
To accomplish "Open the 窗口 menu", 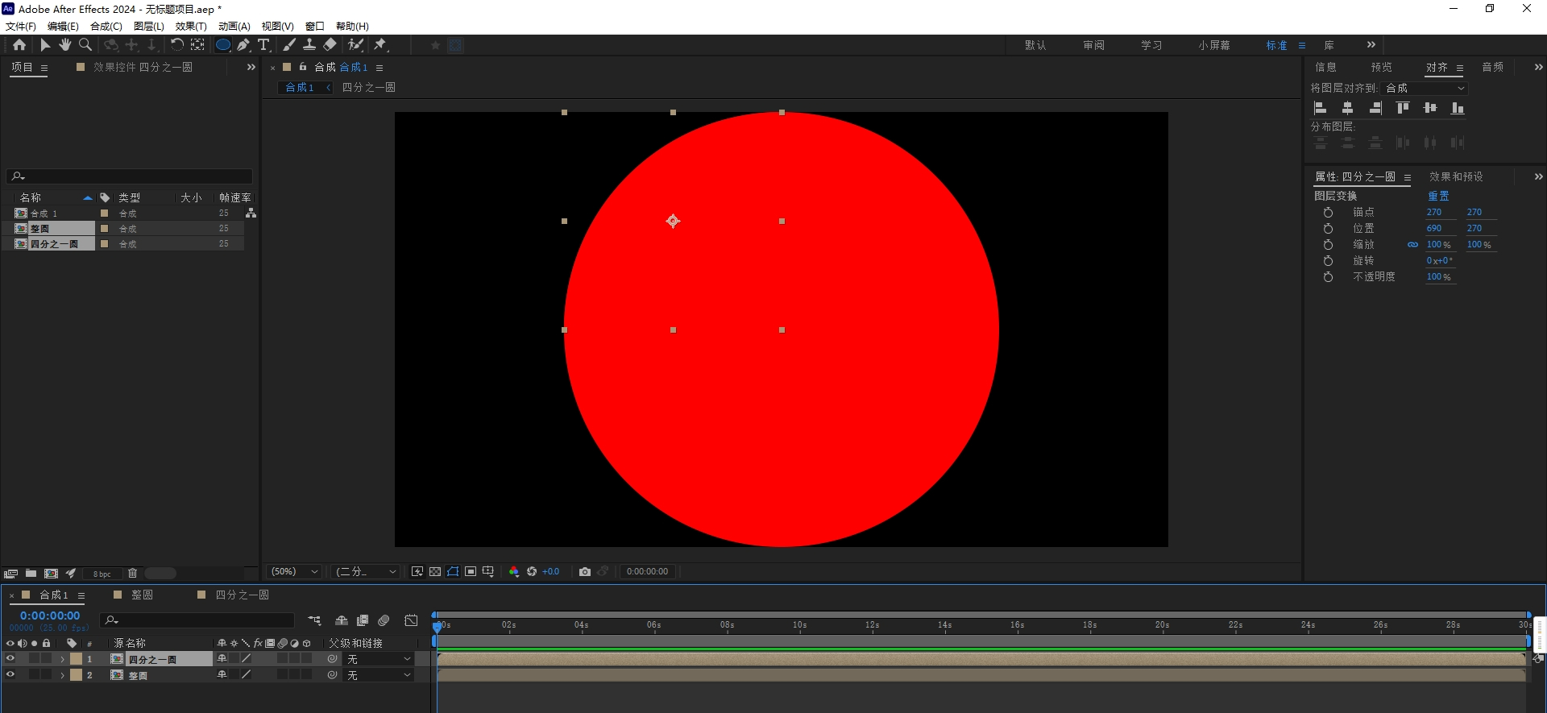I will click(314, 27).
